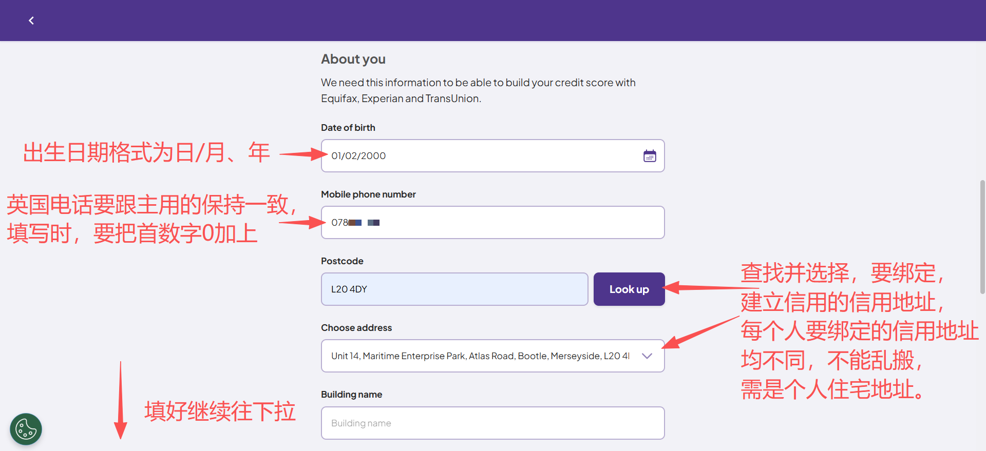
Task: Click the "Date of birth" label
Action: (348, 128)
